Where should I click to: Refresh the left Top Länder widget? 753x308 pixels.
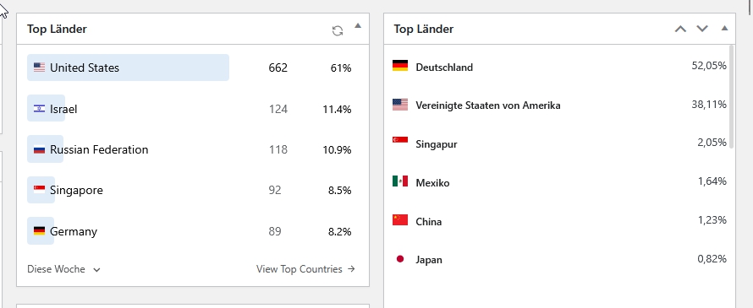[338, 30]
